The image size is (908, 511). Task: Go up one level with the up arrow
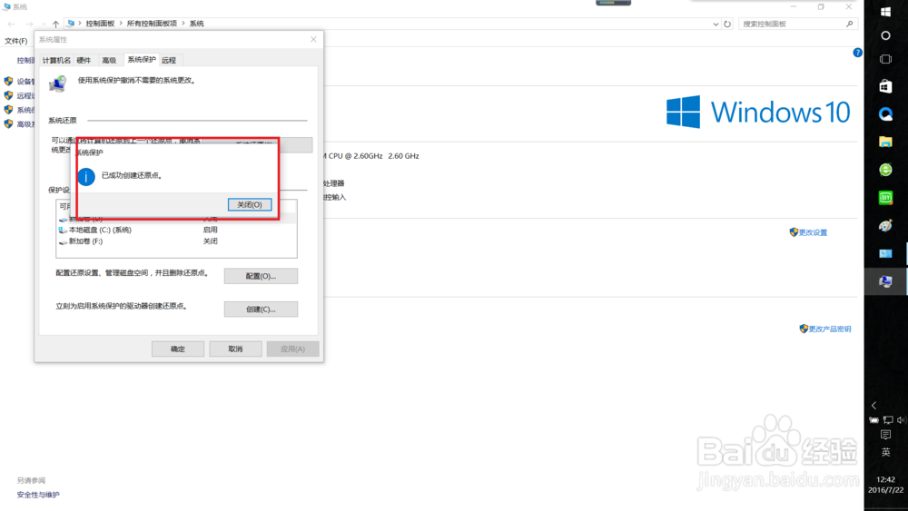click(x=55, y=24)
